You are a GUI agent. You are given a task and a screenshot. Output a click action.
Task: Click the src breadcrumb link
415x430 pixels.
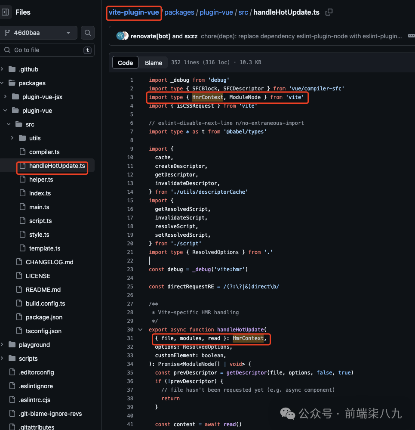tap(243, 12)
